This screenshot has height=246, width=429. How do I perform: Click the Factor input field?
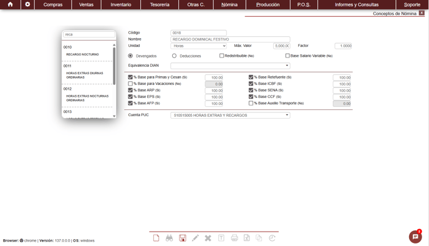[x=343, y=46]
